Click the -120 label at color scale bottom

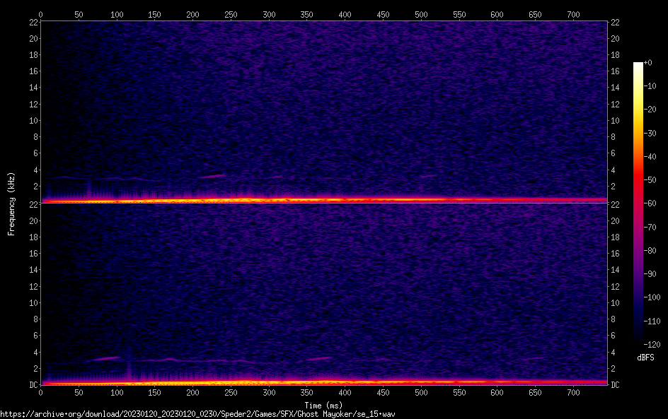(652, 344)
